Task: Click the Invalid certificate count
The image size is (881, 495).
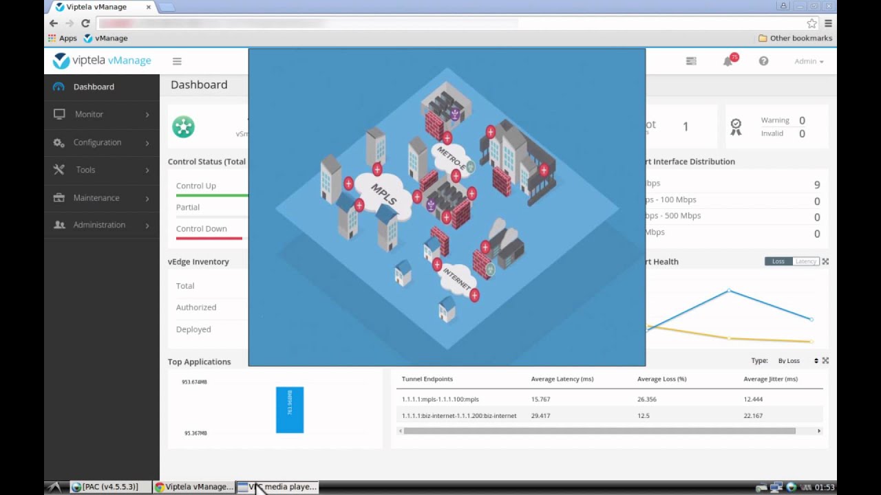Action: [802, 134]
